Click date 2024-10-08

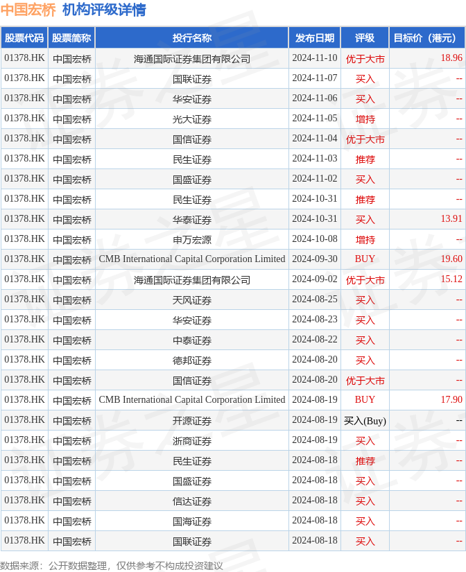(315, 239)
